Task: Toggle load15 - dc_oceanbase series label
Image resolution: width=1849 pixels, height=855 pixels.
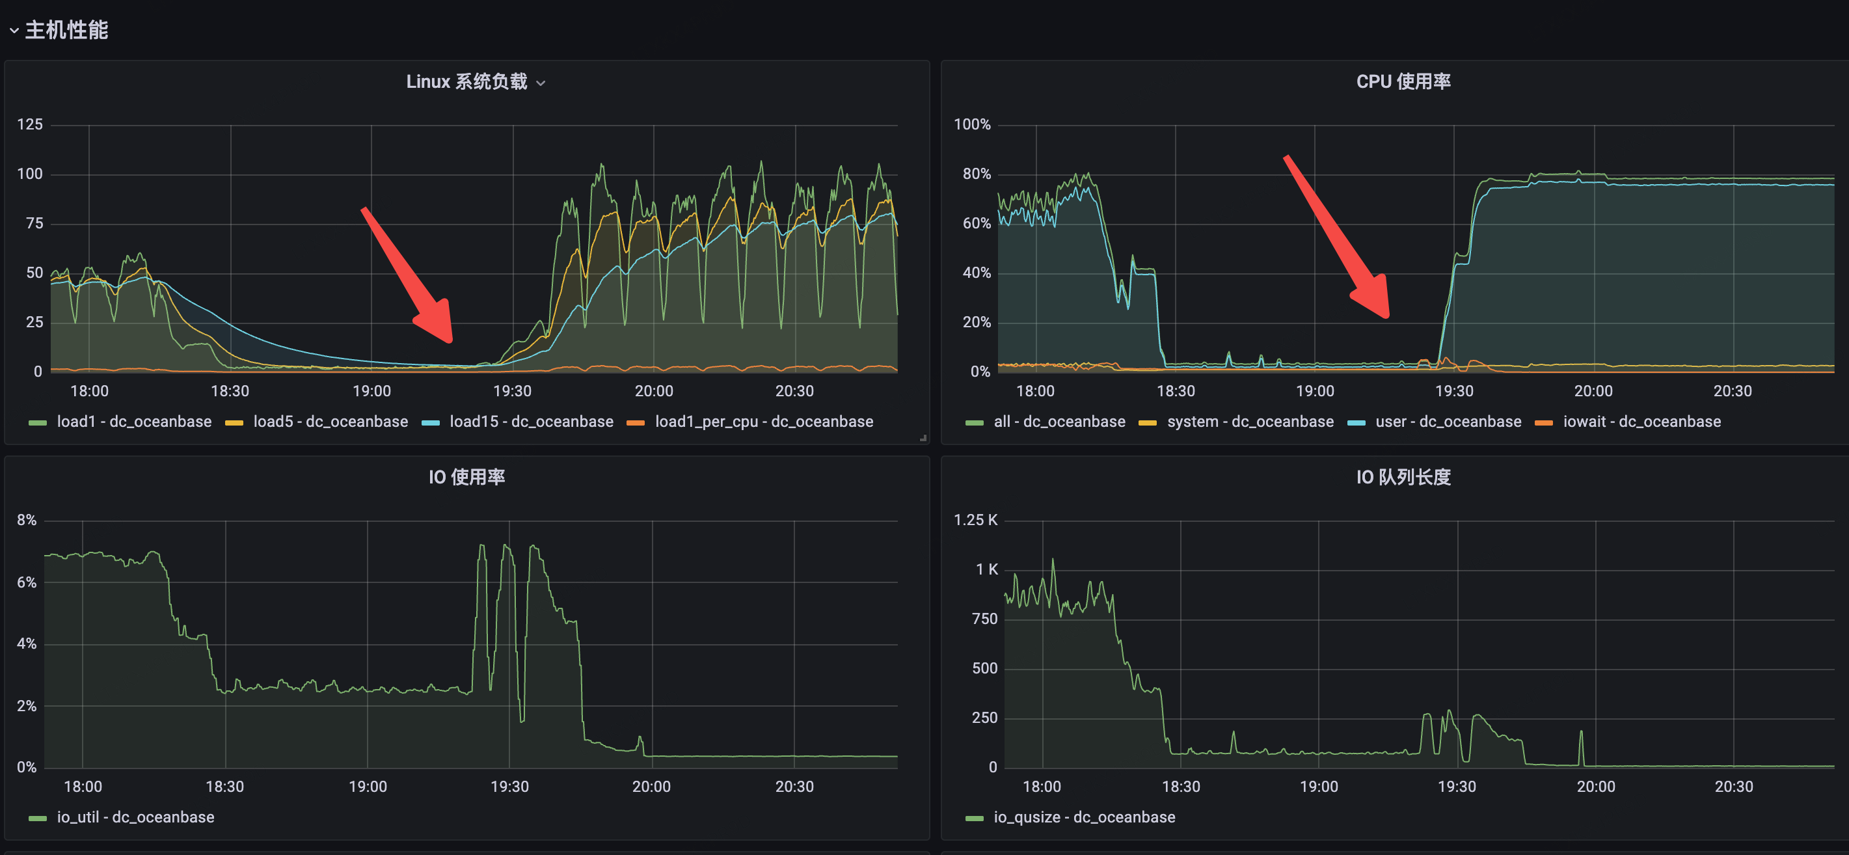Action: 531,422
